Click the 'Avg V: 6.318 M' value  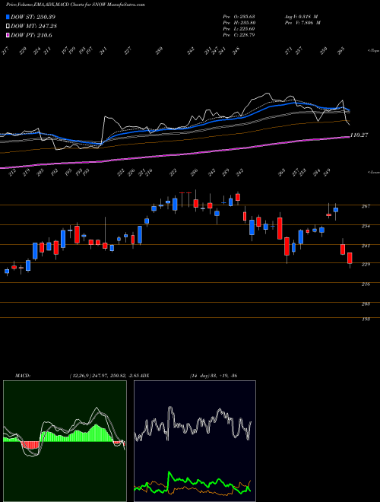click(x=301, y=16)
